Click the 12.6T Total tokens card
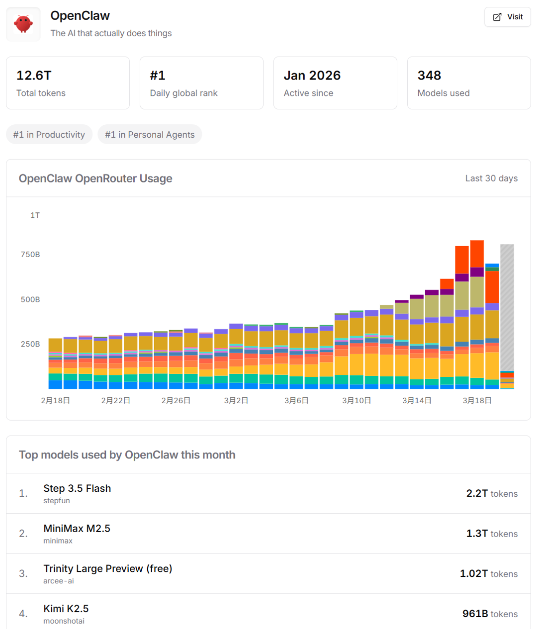The width and height of the screenshot is (537, 629). coord(68,83)
